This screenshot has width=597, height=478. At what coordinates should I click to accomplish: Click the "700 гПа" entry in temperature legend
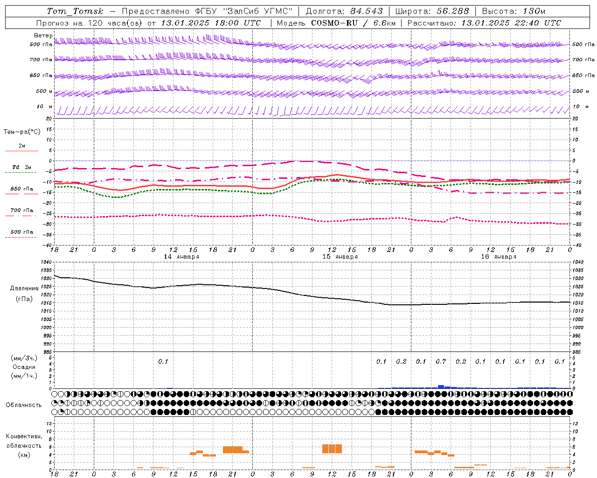(22, 211)
